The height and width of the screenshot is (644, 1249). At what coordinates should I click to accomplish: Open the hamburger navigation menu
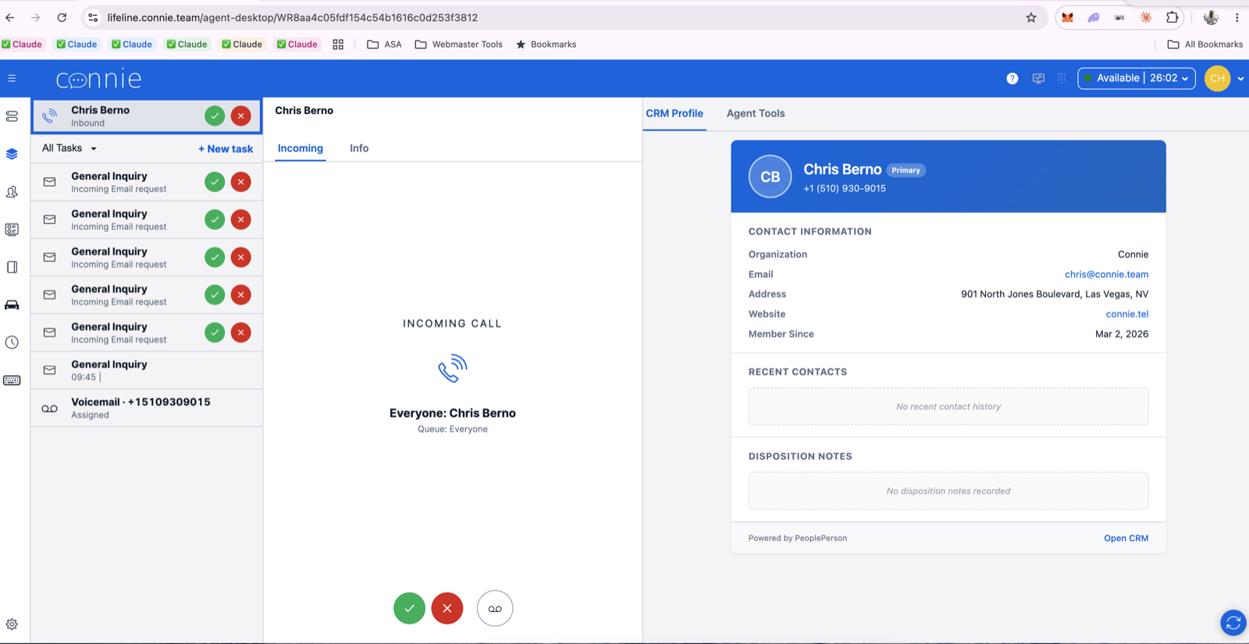12,78
